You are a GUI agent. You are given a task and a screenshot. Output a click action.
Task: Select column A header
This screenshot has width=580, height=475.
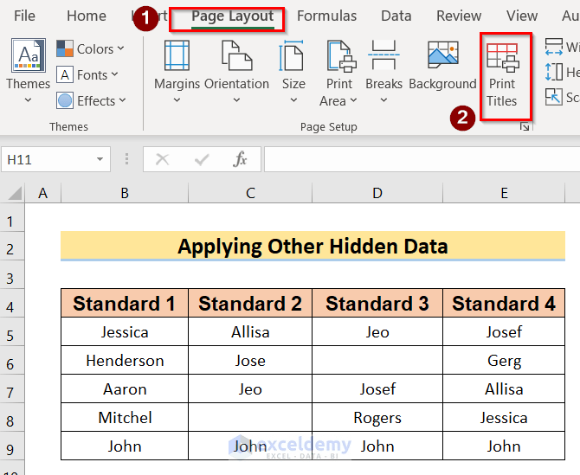43,193
